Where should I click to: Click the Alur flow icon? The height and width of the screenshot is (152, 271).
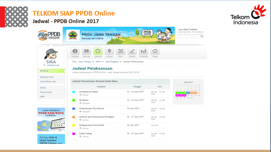tap(121, 51)
